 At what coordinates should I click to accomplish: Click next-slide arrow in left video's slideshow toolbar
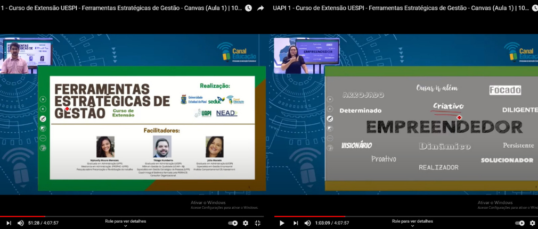pyautogui.click(x=43, y=99)
